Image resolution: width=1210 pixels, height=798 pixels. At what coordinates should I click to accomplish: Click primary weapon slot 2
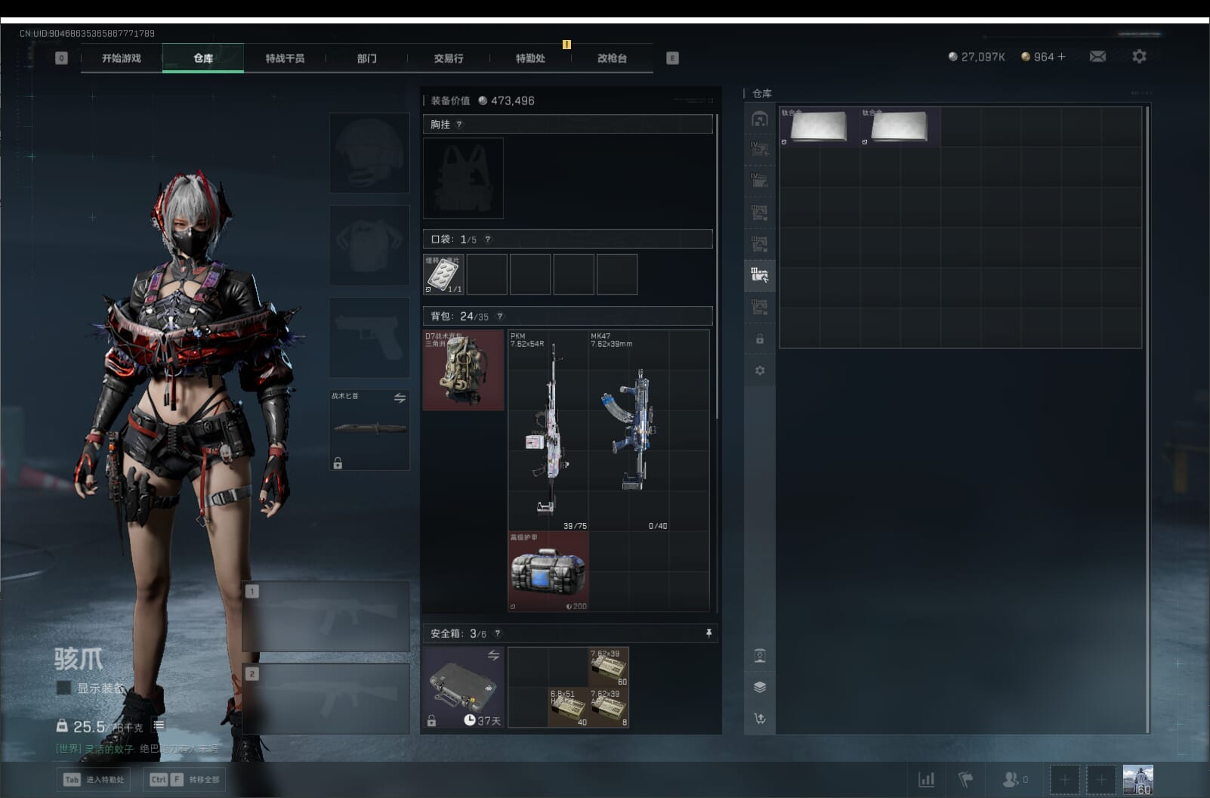[326, 699]
